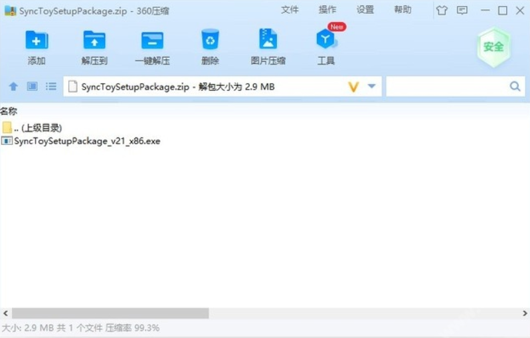Switch to list view mode
This screenshot has width=530, height=338.
pos(51,86)
